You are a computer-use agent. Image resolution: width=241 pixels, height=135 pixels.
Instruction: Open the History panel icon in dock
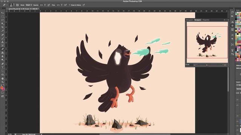pyautogui.click(x=232, y=12)
